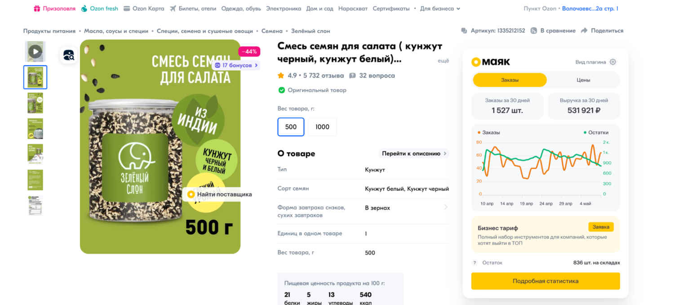The height and width of the screenshot is (305, 674).
Task: Click the 'Подробная статистика' button
Action: (545, 281)
